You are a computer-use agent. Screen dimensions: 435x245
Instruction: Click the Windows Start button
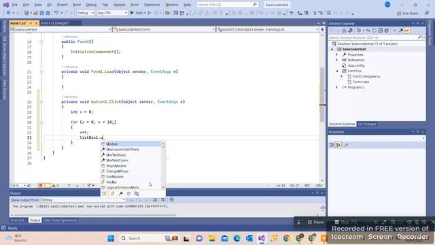(x=111, y=238)
